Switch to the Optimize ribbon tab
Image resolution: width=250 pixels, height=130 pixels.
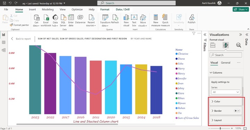point(77,9)
